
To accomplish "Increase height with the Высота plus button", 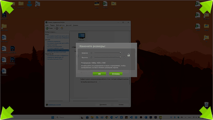I will pos(124,57).
